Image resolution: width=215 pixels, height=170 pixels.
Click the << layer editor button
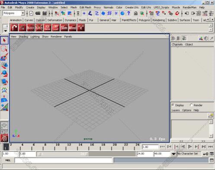(x=181, y=141)
